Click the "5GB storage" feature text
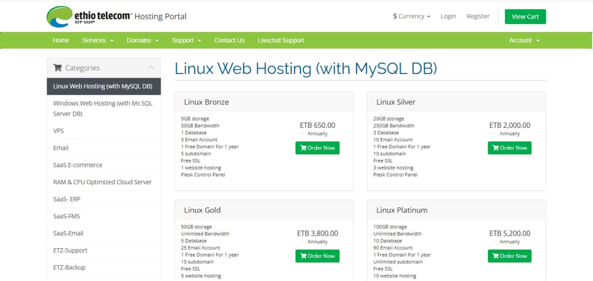 (x=195, y=119)
